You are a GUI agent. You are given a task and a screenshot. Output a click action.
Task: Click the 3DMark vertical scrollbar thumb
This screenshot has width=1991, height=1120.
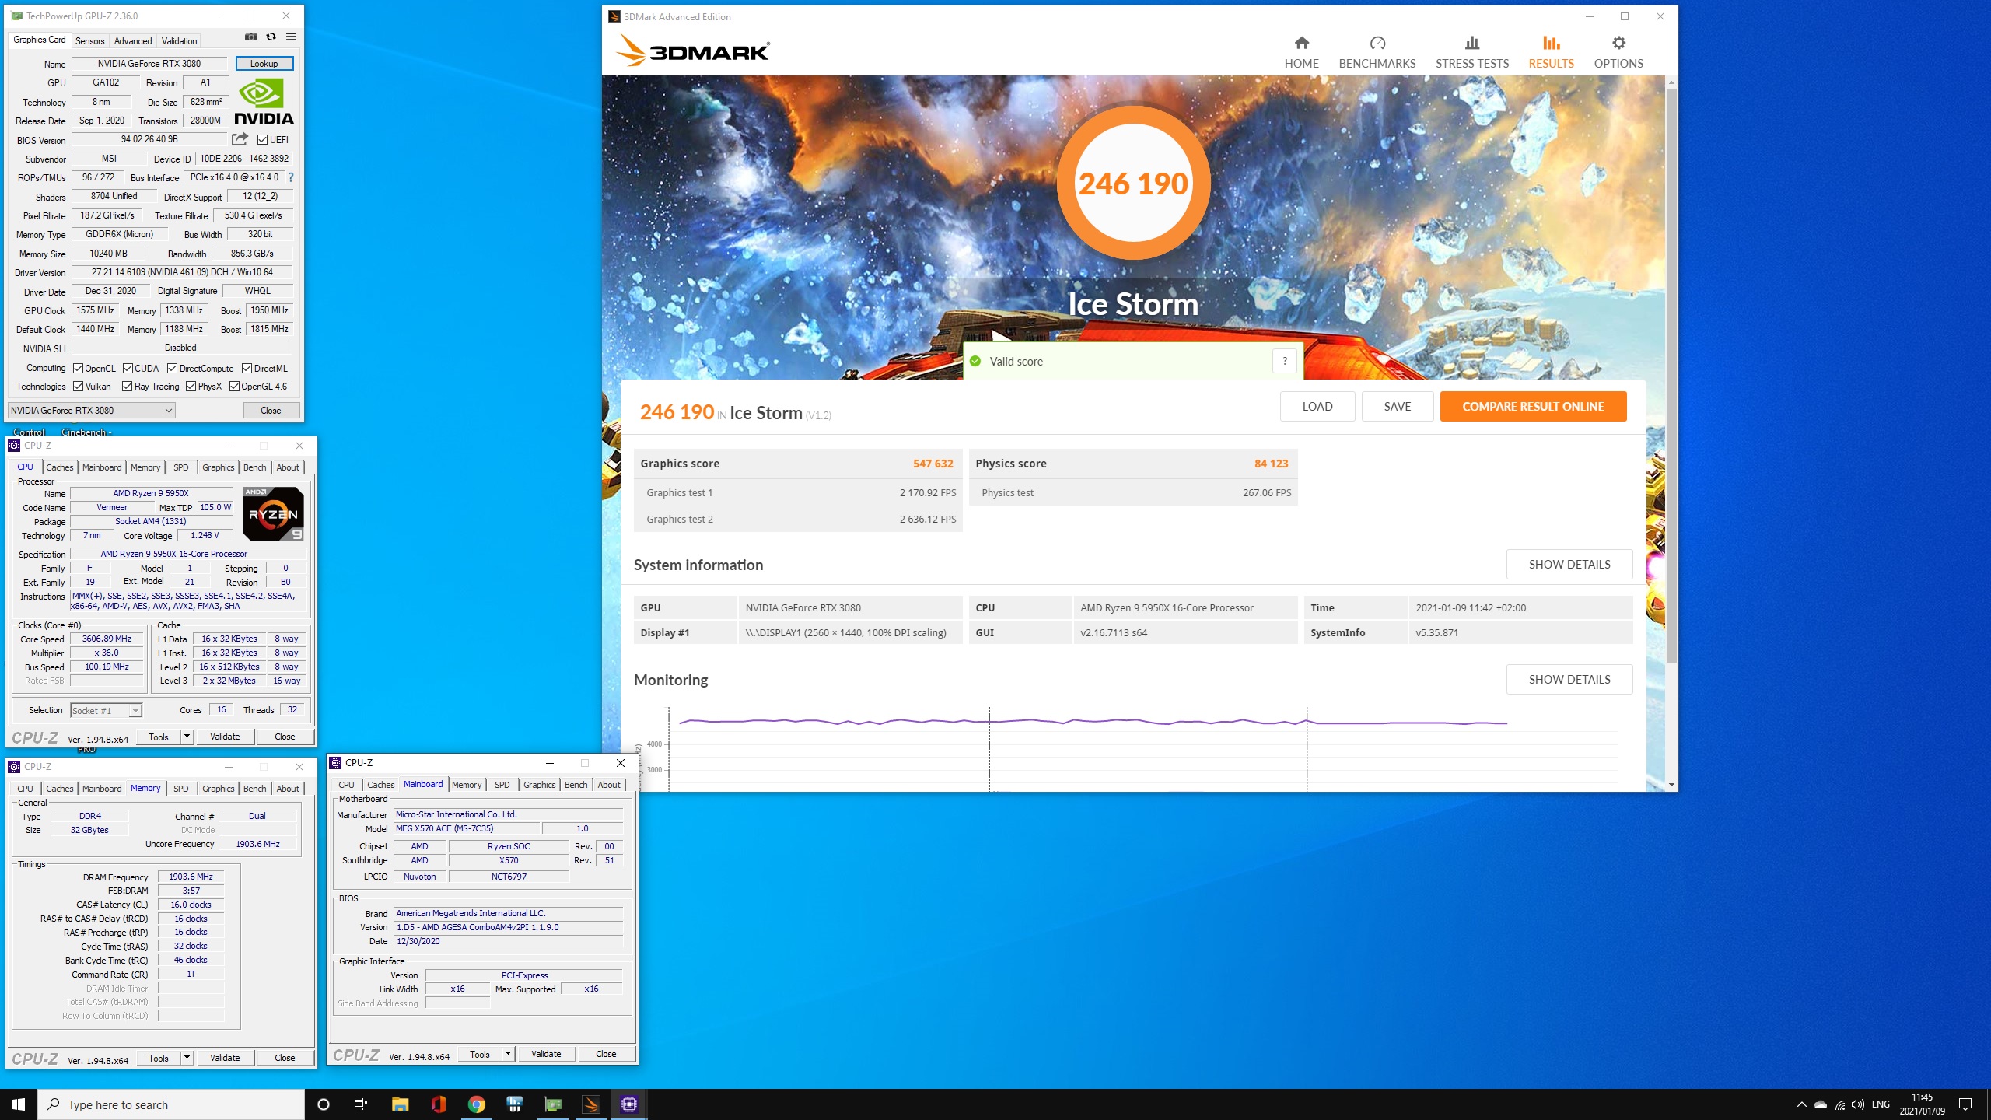pyautogui.click(x=1671, y=376)
